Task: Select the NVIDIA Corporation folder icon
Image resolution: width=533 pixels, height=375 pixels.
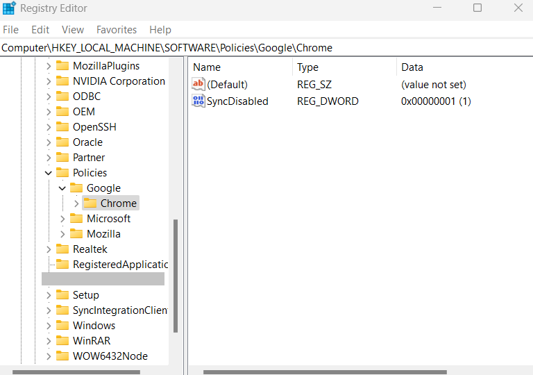Action: tap(62, 81)
